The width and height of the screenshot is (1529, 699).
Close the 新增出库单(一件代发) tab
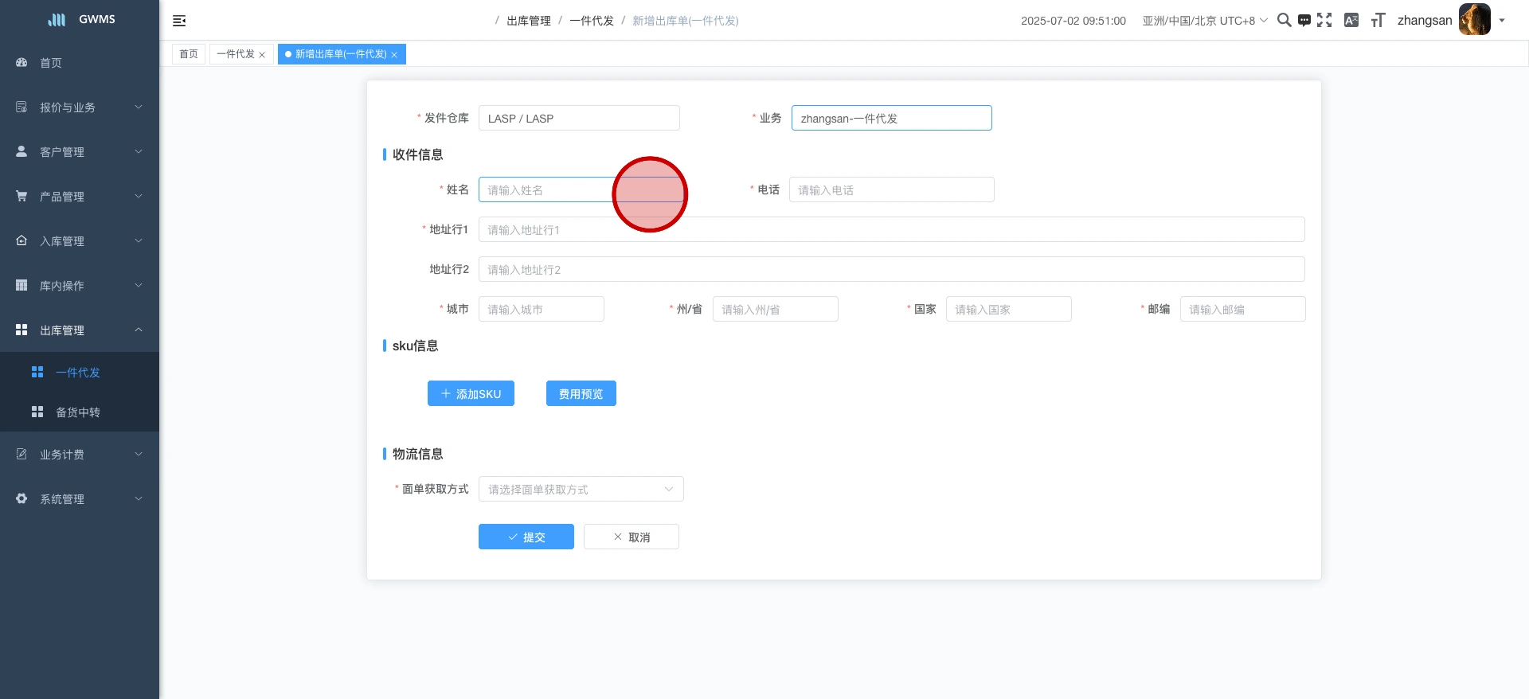394,55
